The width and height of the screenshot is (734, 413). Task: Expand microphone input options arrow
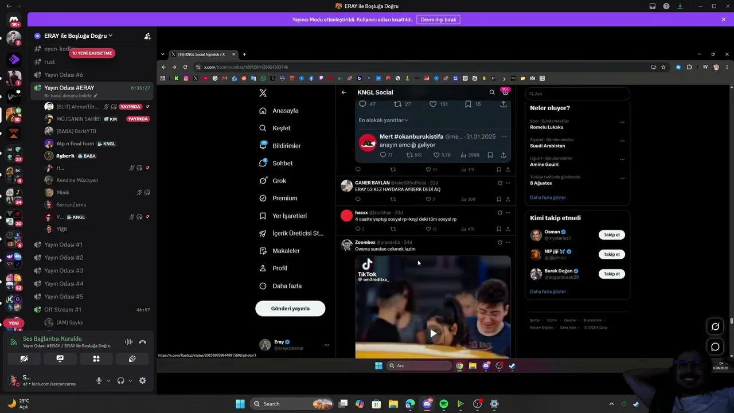108,380
